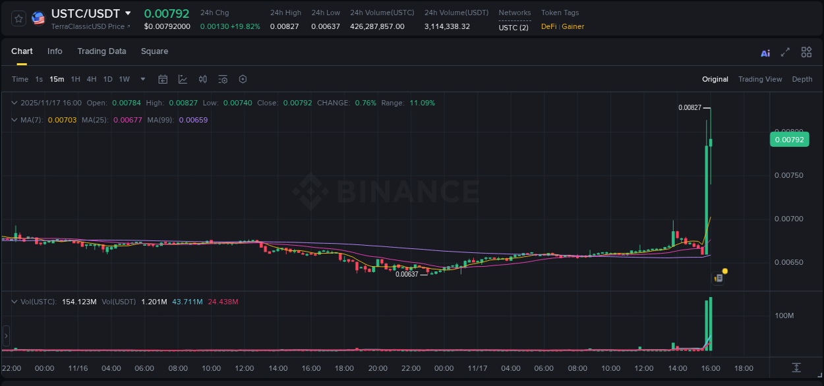The image size is (824, 386).
Task: Launch the Binance Ai assistant icon
Action: click(765, 52)
